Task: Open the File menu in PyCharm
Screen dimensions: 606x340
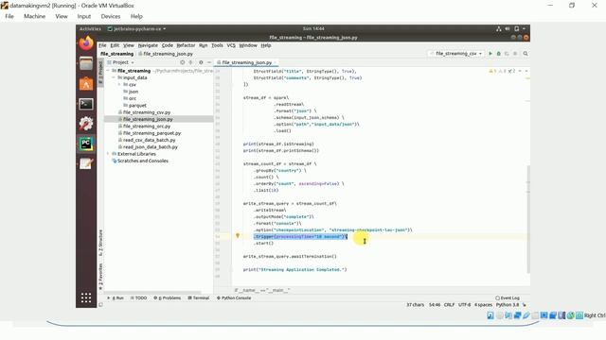Action: (102, 45)
